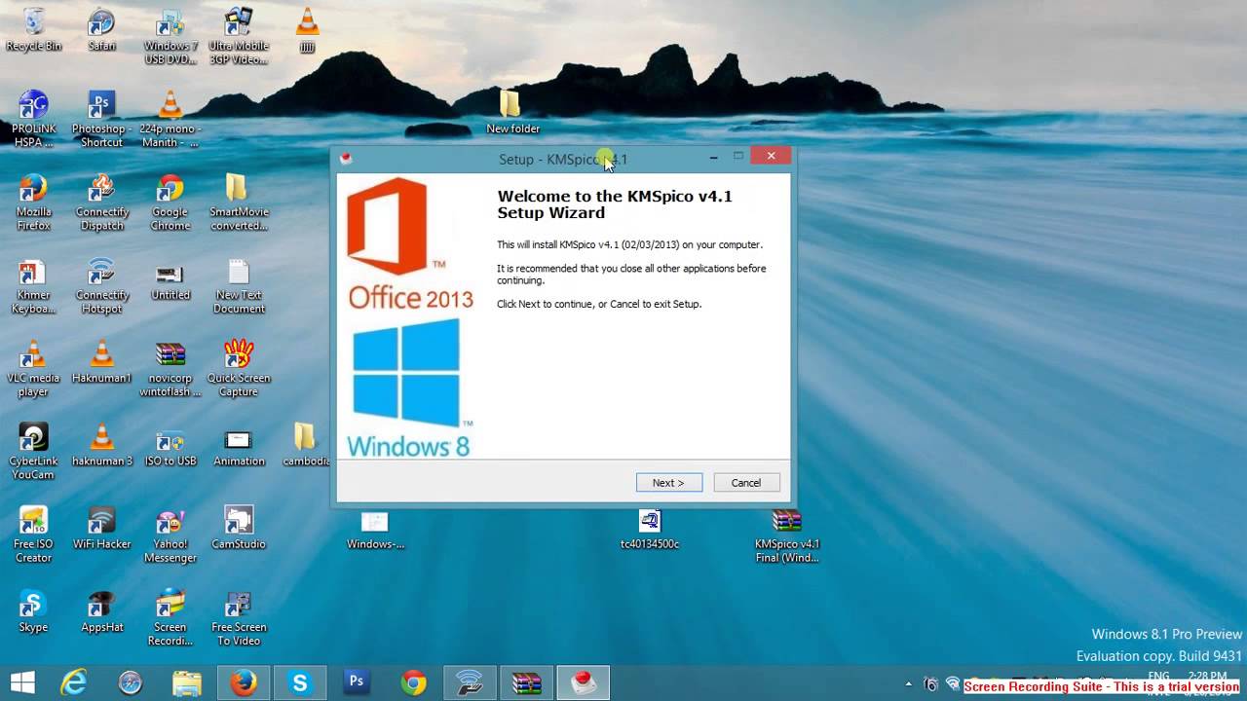Select Screen Recording desktop shortcut
The width and height of the screenshot is (1247, 701).
[x=170, y=618]
